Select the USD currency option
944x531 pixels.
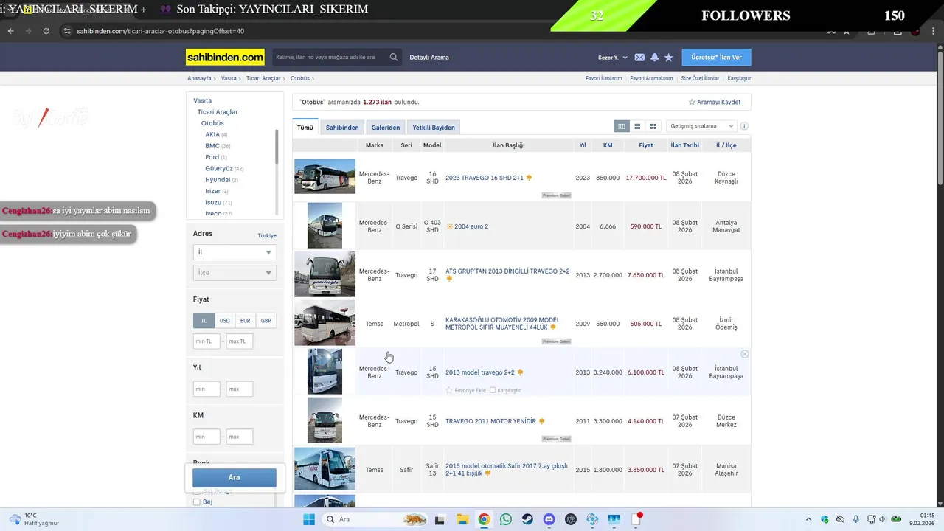click(x=224, y=321)
